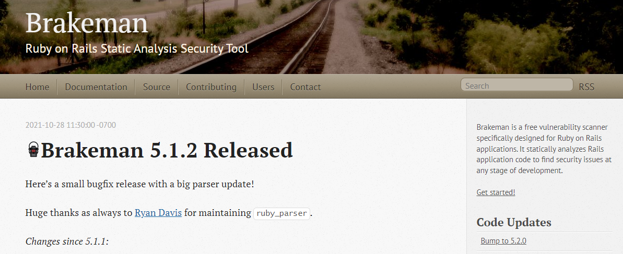Click the Changes since 5.1.1 text
This screenshot has height=254, width=623.
(67, 241)
